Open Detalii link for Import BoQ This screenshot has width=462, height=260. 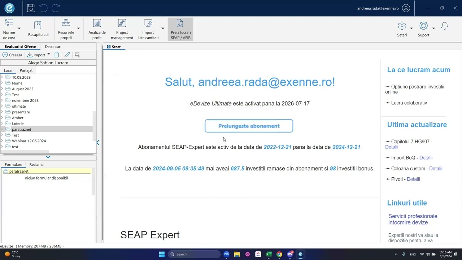[x=426, y=158]
